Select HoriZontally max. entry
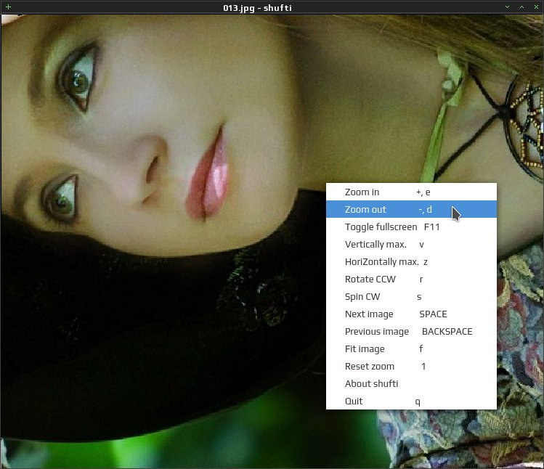 click(411, 261)
